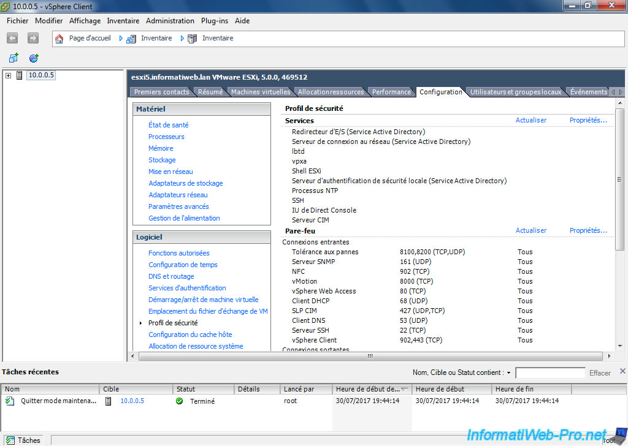Click host icon in Cible column
The height and width of the screenshot is (446, 628).
coord(108,401)
